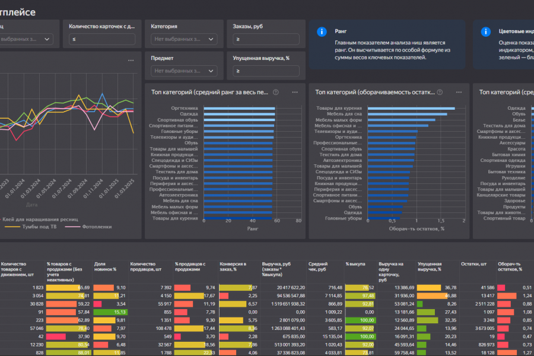This screenshot has width=534, height=356.
Task: Open the partially visible leftmost filter dropdown
Action: pos(26,39)
